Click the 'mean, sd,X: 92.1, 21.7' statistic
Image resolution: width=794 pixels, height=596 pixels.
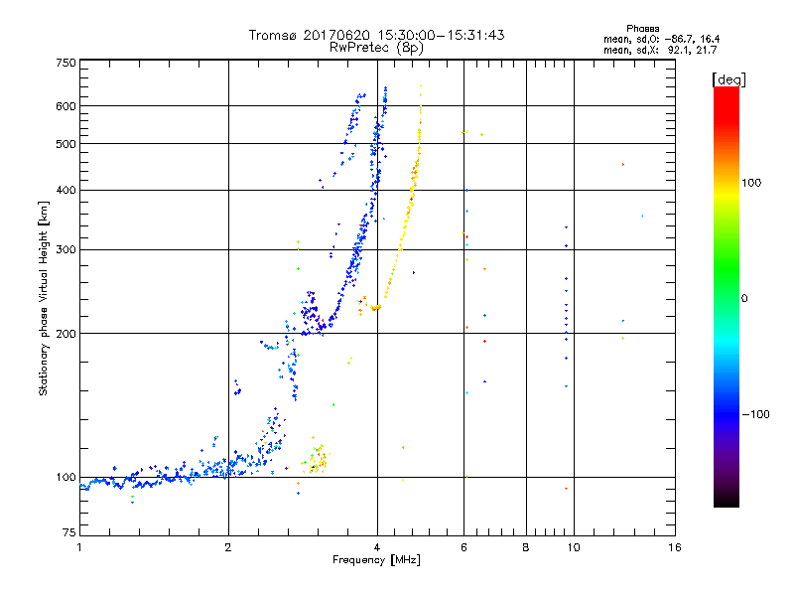[x=660, y=50]
